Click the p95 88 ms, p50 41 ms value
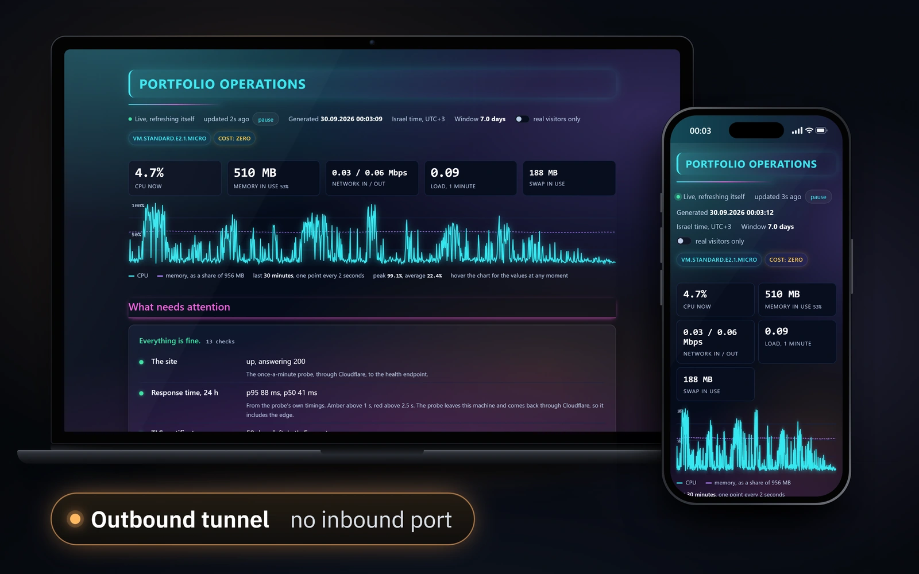Image resolution: width=919 pixels, height=574 pixels. click(x=281, y=393)
